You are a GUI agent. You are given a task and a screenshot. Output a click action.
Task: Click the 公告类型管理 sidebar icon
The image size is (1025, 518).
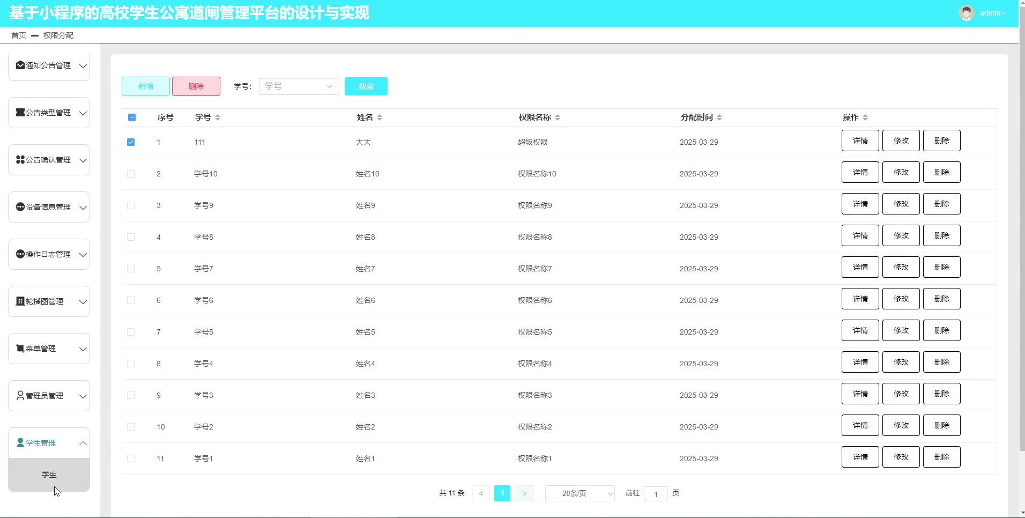(x=20, y=113)
